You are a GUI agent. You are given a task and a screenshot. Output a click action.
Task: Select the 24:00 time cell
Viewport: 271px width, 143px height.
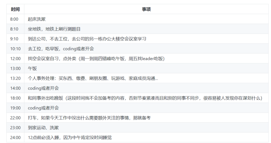[x=15, y=137]
